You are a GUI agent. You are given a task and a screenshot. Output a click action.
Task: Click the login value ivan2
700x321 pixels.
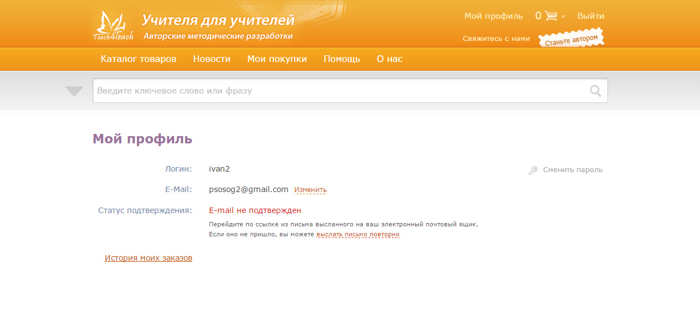click(x=219, y=168)
